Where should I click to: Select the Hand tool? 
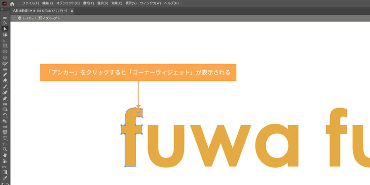tap(5, 155)
